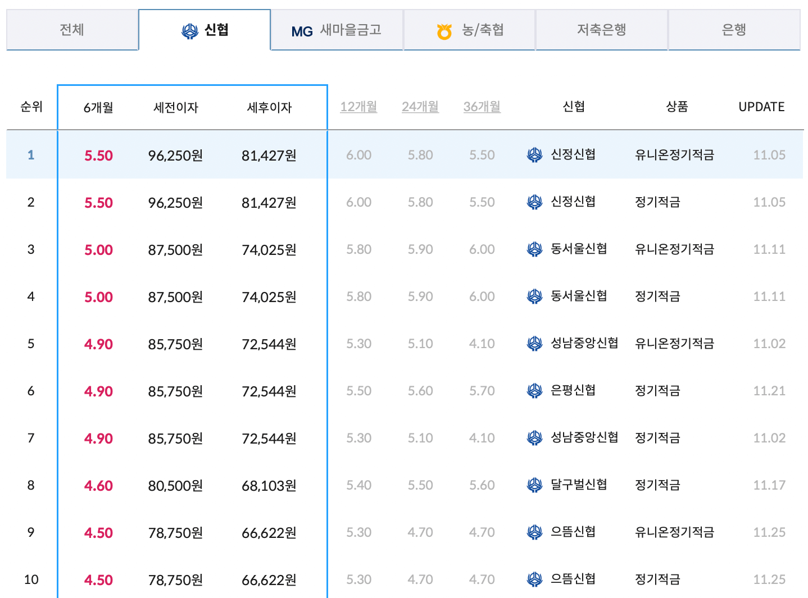Open 동서울신협 in rank 4 row
The width and height of the screenshot is (808, 598).
pyautogui.click(x=579, y=296)
